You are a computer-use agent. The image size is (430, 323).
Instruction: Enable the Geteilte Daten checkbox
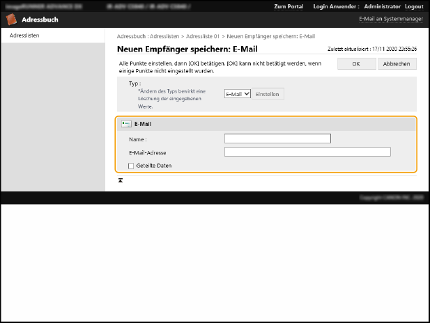[x=131, y=166]
